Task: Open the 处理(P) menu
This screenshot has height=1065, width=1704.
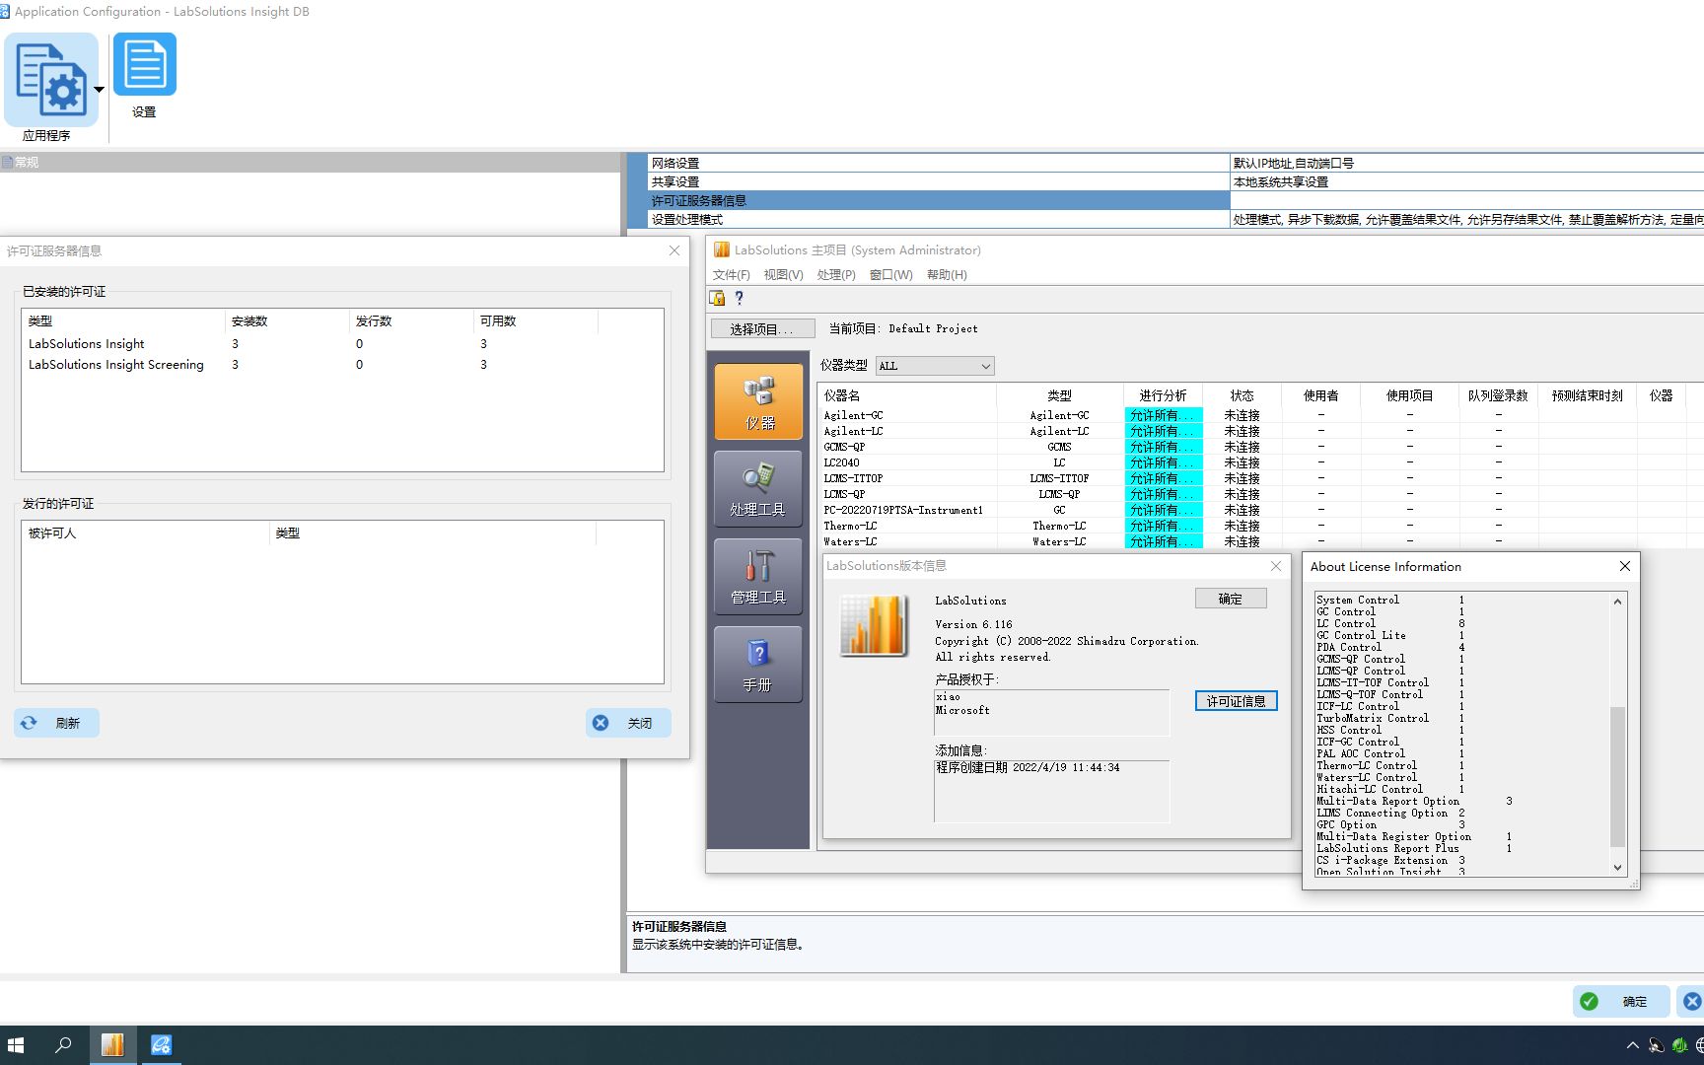Action: point(836,275)
